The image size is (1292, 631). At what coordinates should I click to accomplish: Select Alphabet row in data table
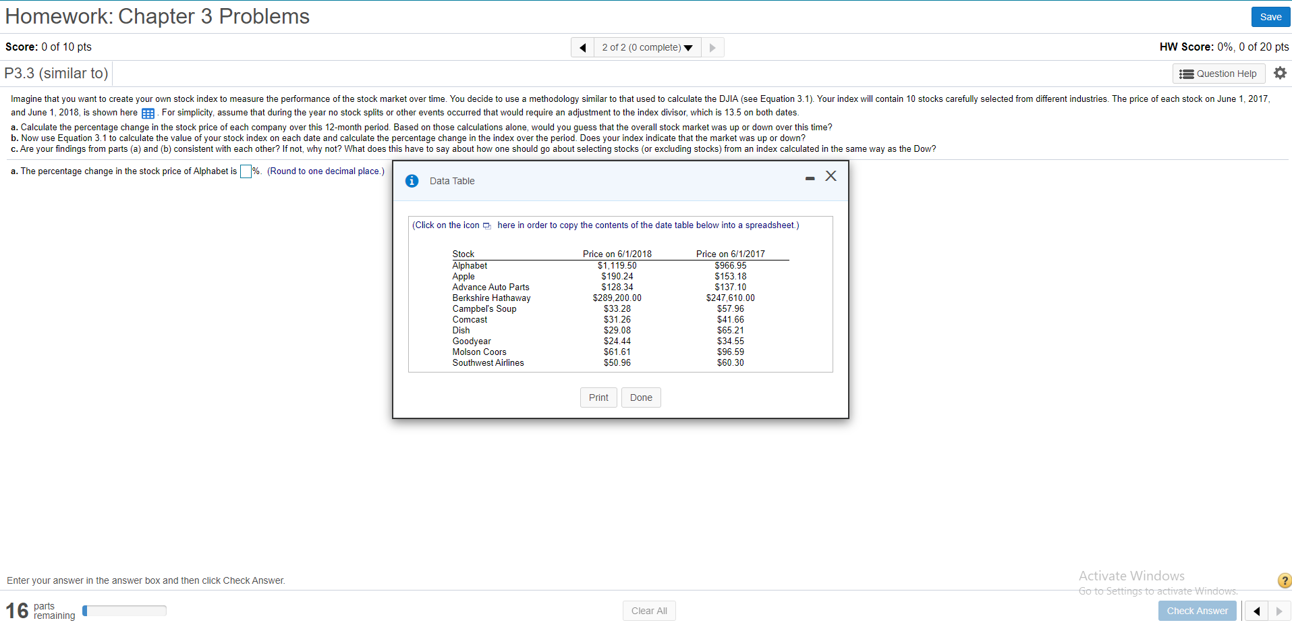point(620,266)
